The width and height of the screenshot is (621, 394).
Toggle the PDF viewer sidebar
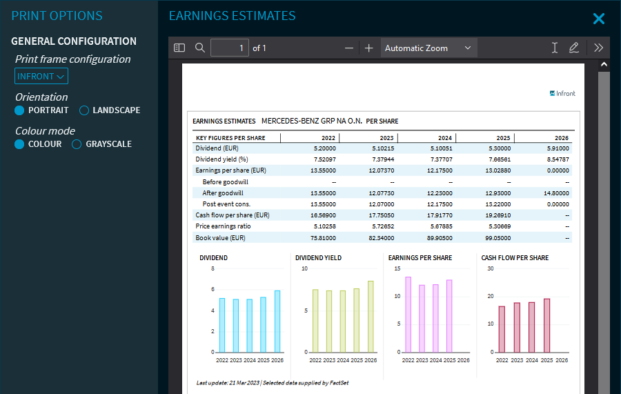(179, 48)
